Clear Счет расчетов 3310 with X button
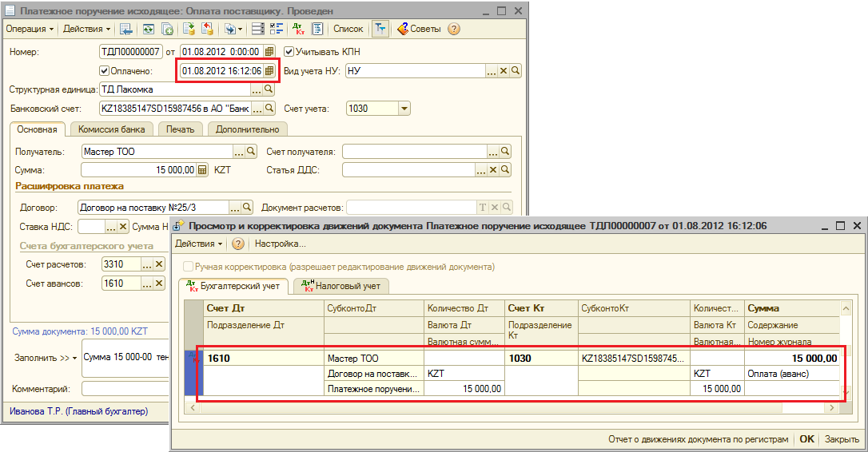This screenshot has width=868, height=452. coord(158,264)
